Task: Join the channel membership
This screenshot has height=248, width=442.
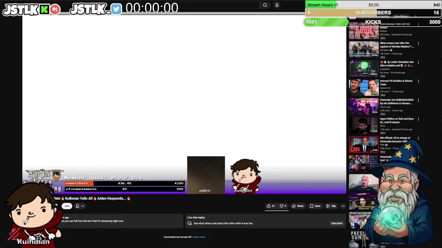Action: point(67,206)
